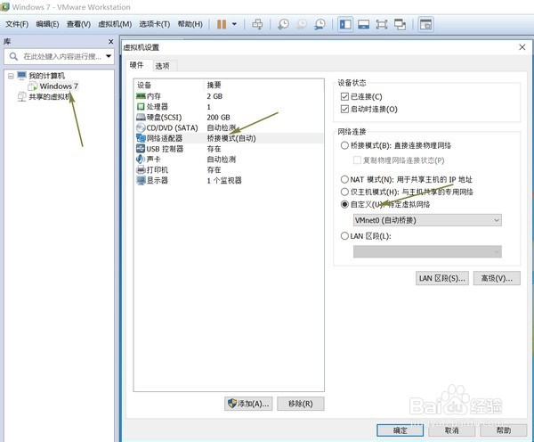Select the 内存 memory device icon
The width and height of the screenshot is (534, 442).
[141, 96]
